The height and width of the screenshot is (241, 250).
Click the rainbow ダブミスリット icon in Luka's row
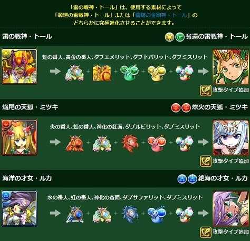pyautogui.click(x=185, y=214)
